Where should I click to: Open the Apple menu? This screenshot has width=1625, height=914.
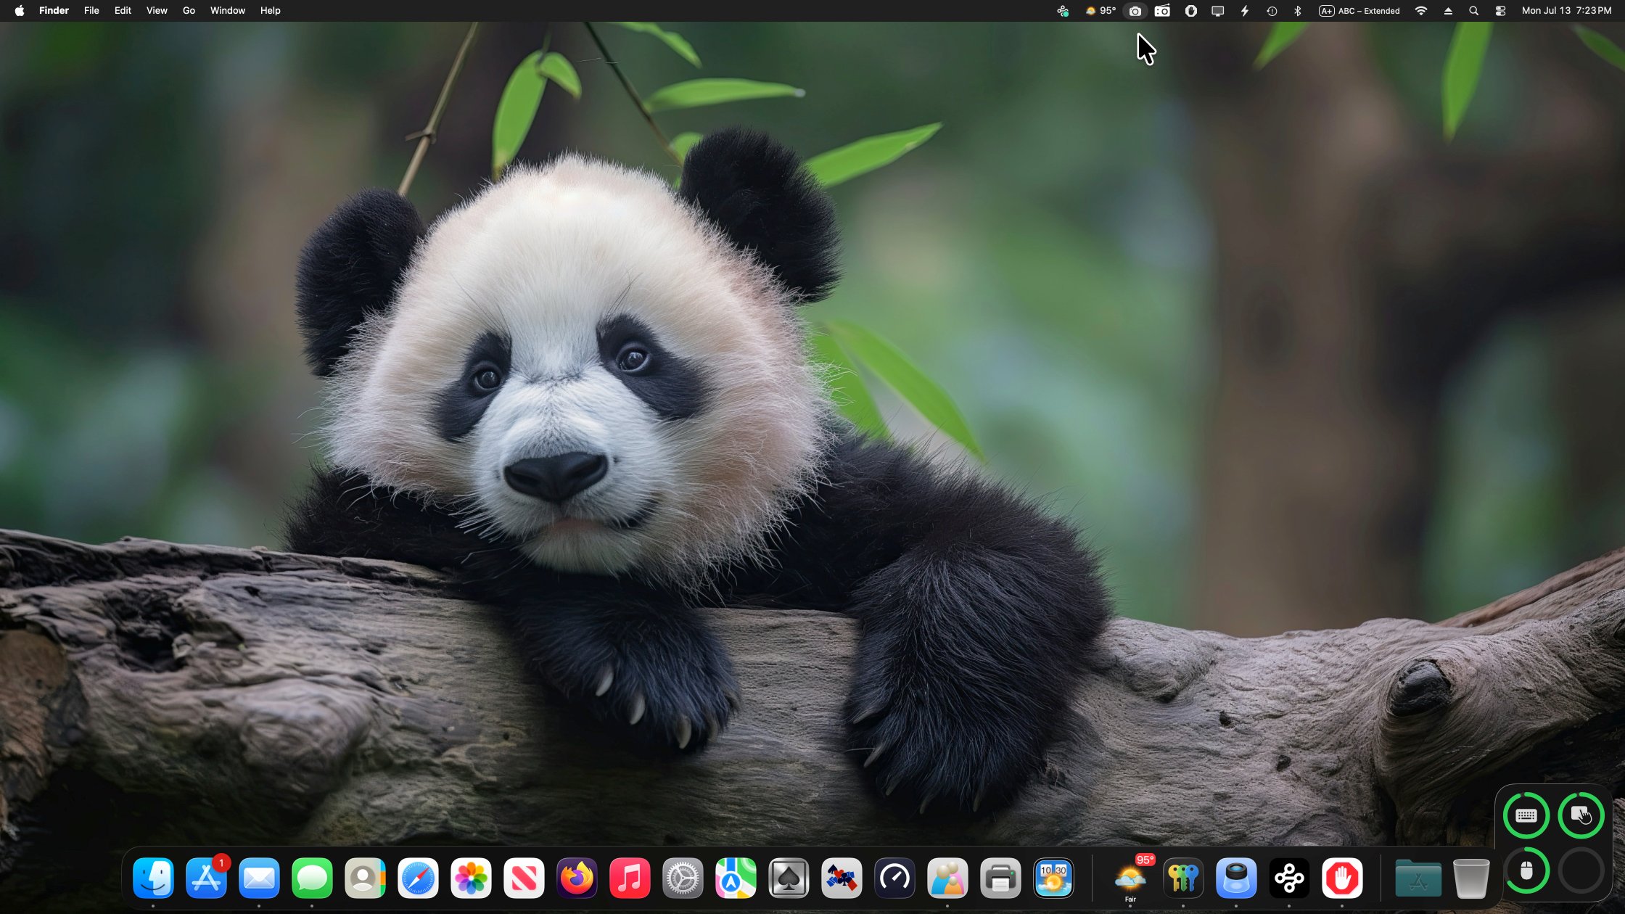[x=20, y=11]
